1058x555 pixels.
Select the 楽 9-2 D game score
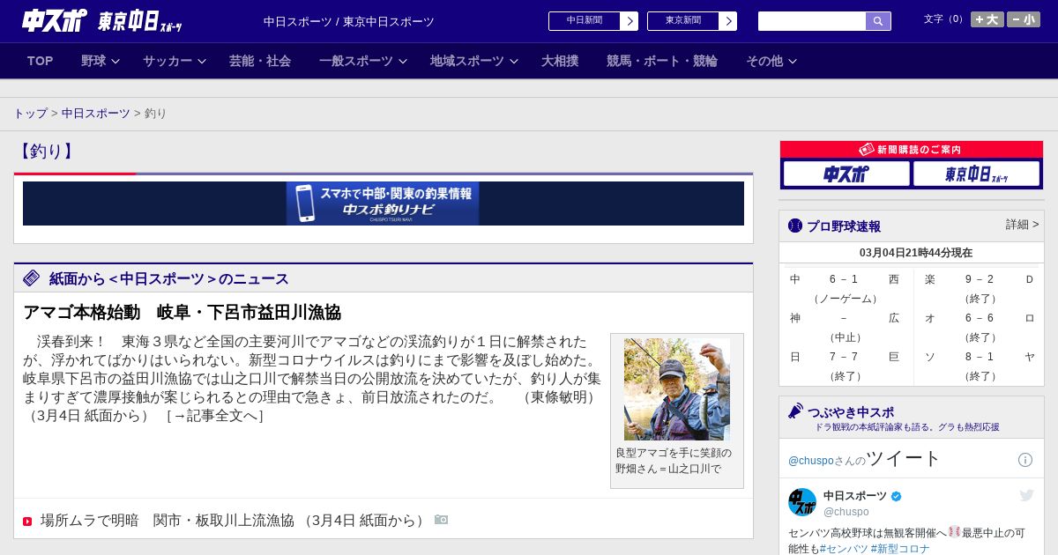979,279
